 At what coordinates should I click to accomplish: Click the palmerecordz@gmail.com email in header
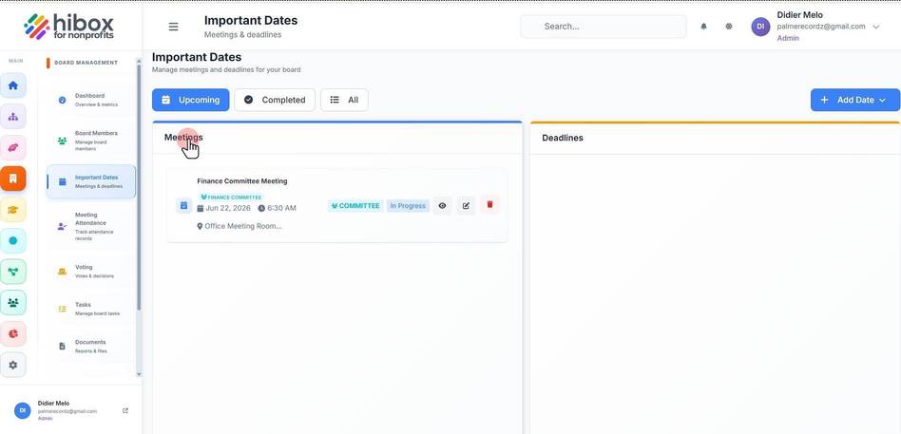821,27
